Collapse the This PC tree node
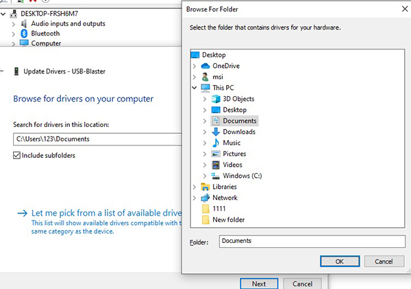Screen dimensions: 411x289 [195, 88]
